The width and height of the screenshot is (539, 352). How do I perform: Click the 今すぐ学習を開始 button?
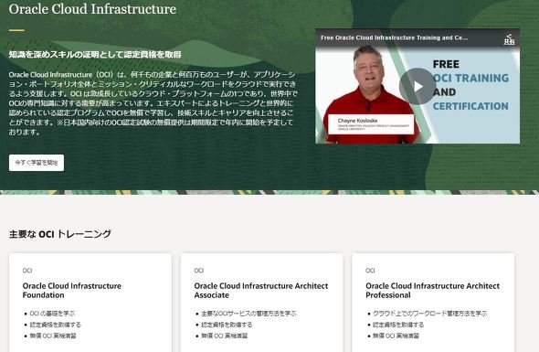pos(37,163)
